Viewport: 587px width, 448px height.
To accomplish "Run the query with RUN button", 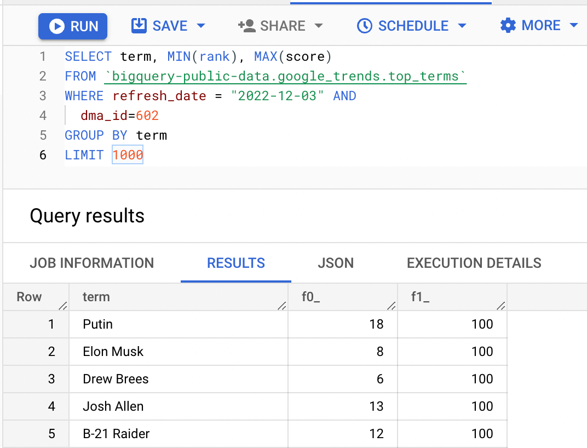I will 73,26.
